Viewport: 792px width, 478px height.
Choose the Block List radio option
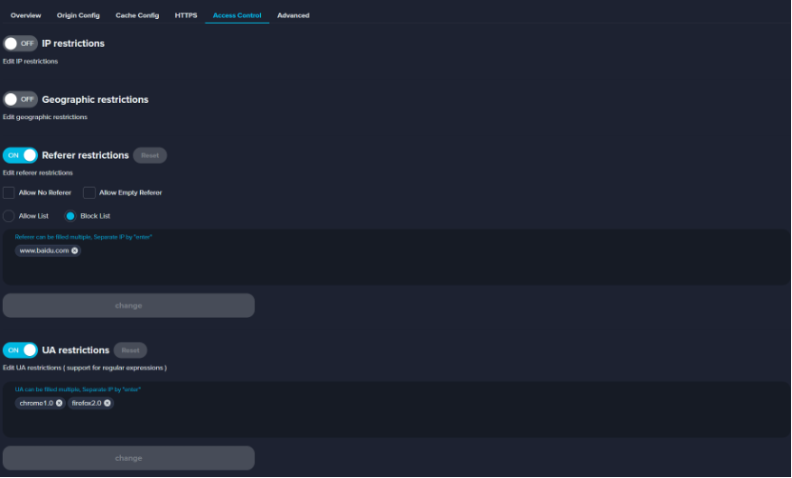[70, 216]
